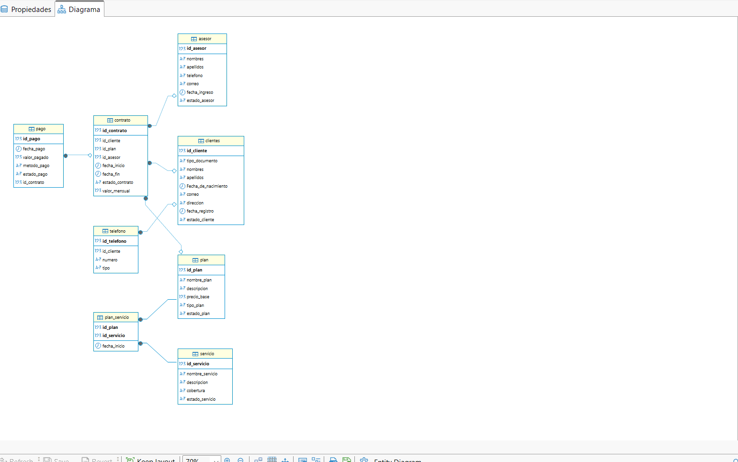Select the servicio table header
Viewport: 738px width, 462px height.
(x=207, y=354)
